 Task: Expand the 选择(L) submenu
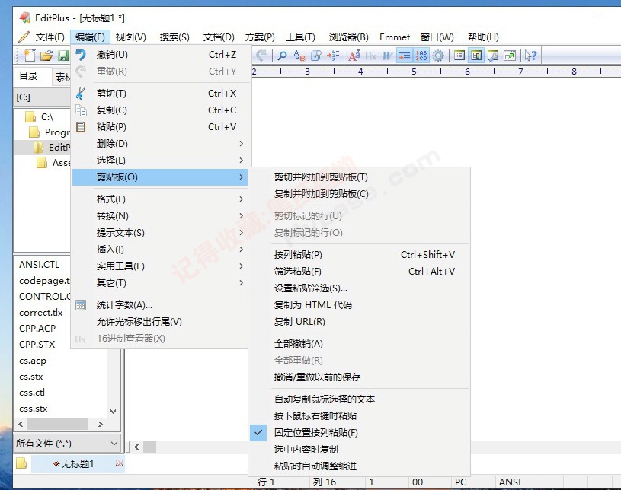(x=160, y=161)
